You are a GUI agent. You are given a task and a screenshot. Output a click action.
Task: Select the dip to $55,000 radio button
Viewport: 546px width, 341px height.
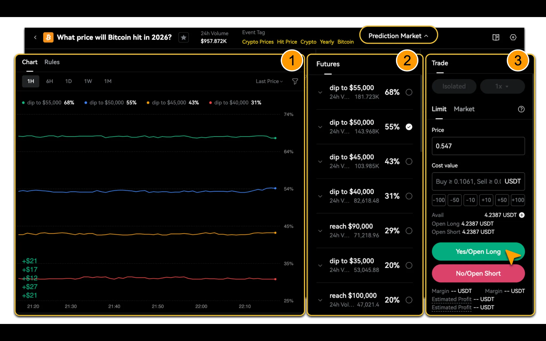pyautogui.click(x=409, y=92)
